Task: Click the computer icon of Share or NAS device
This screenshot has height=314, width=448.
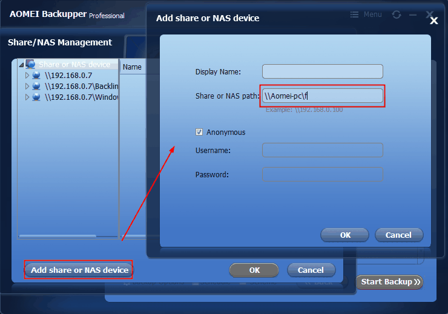Action: 30,64
